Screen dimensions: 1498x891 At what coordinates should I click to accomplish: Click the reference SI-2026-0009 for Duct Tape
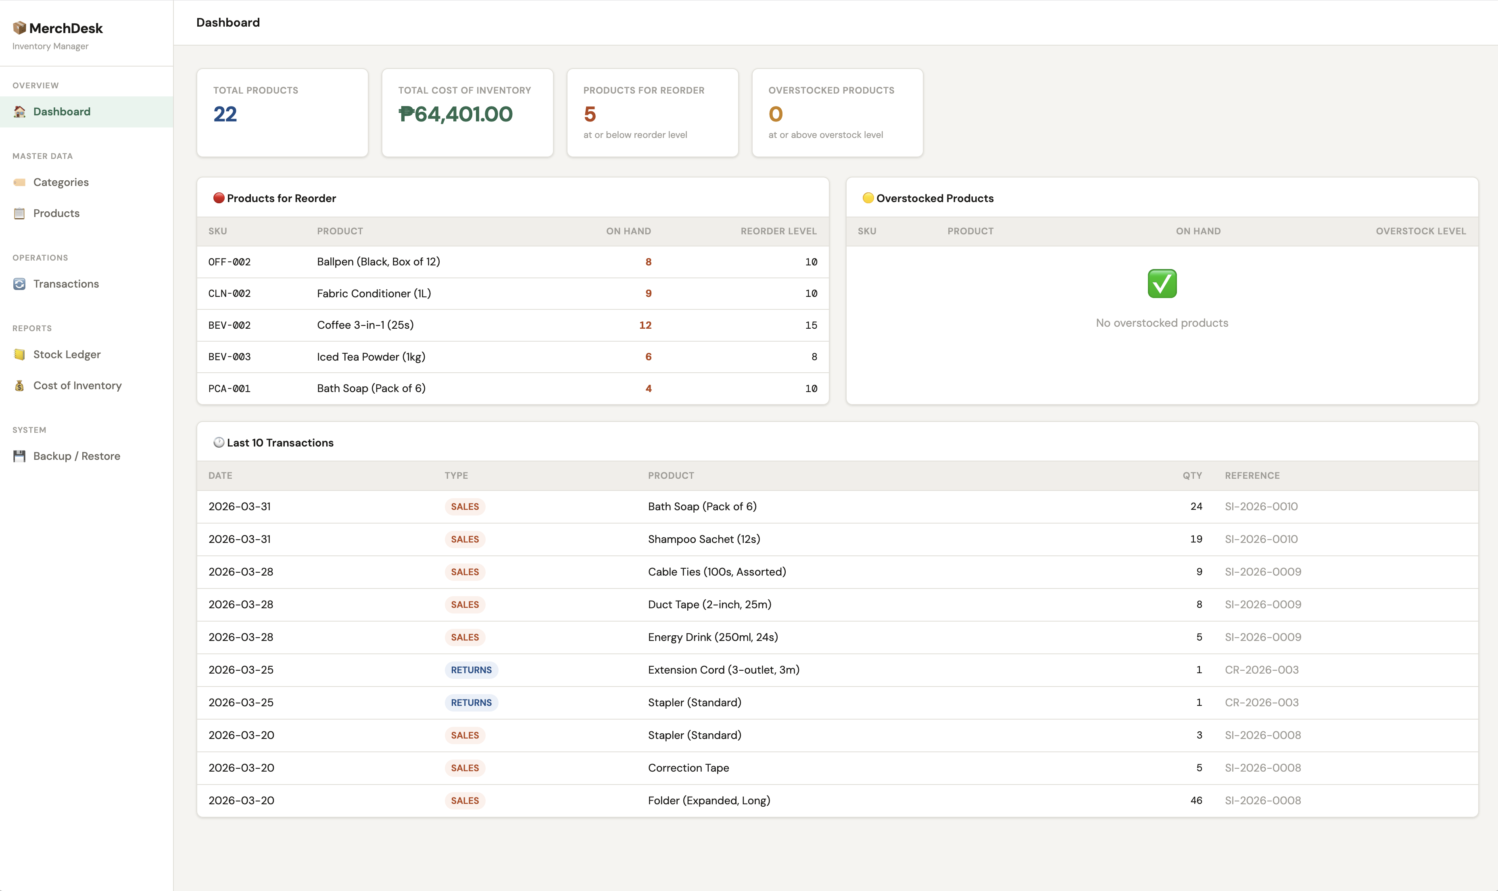(x=1262, y=605)
